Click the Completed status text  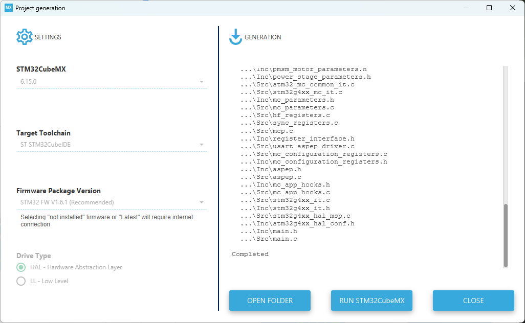coord(250,254)
